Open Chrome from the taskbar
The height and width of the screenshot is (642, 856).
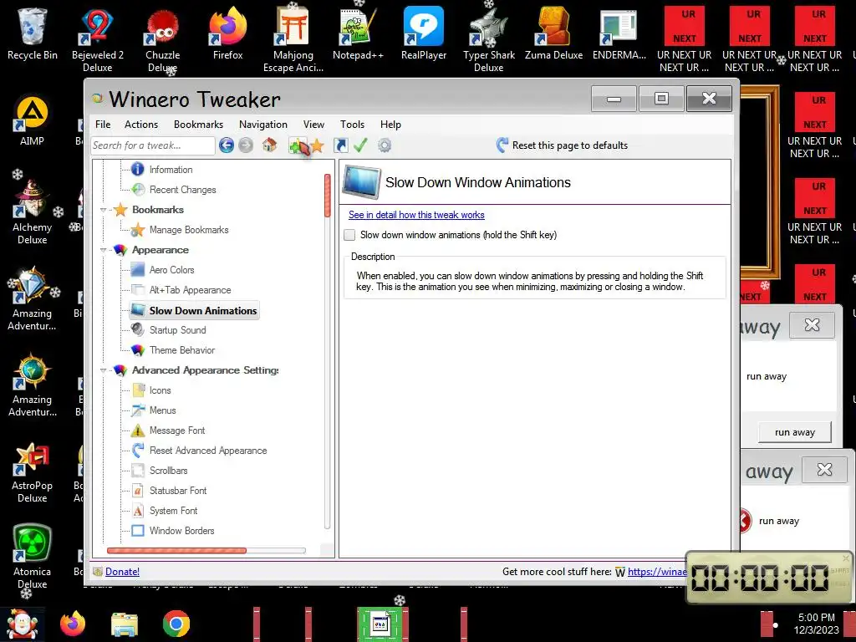click(x=176, y=624)
